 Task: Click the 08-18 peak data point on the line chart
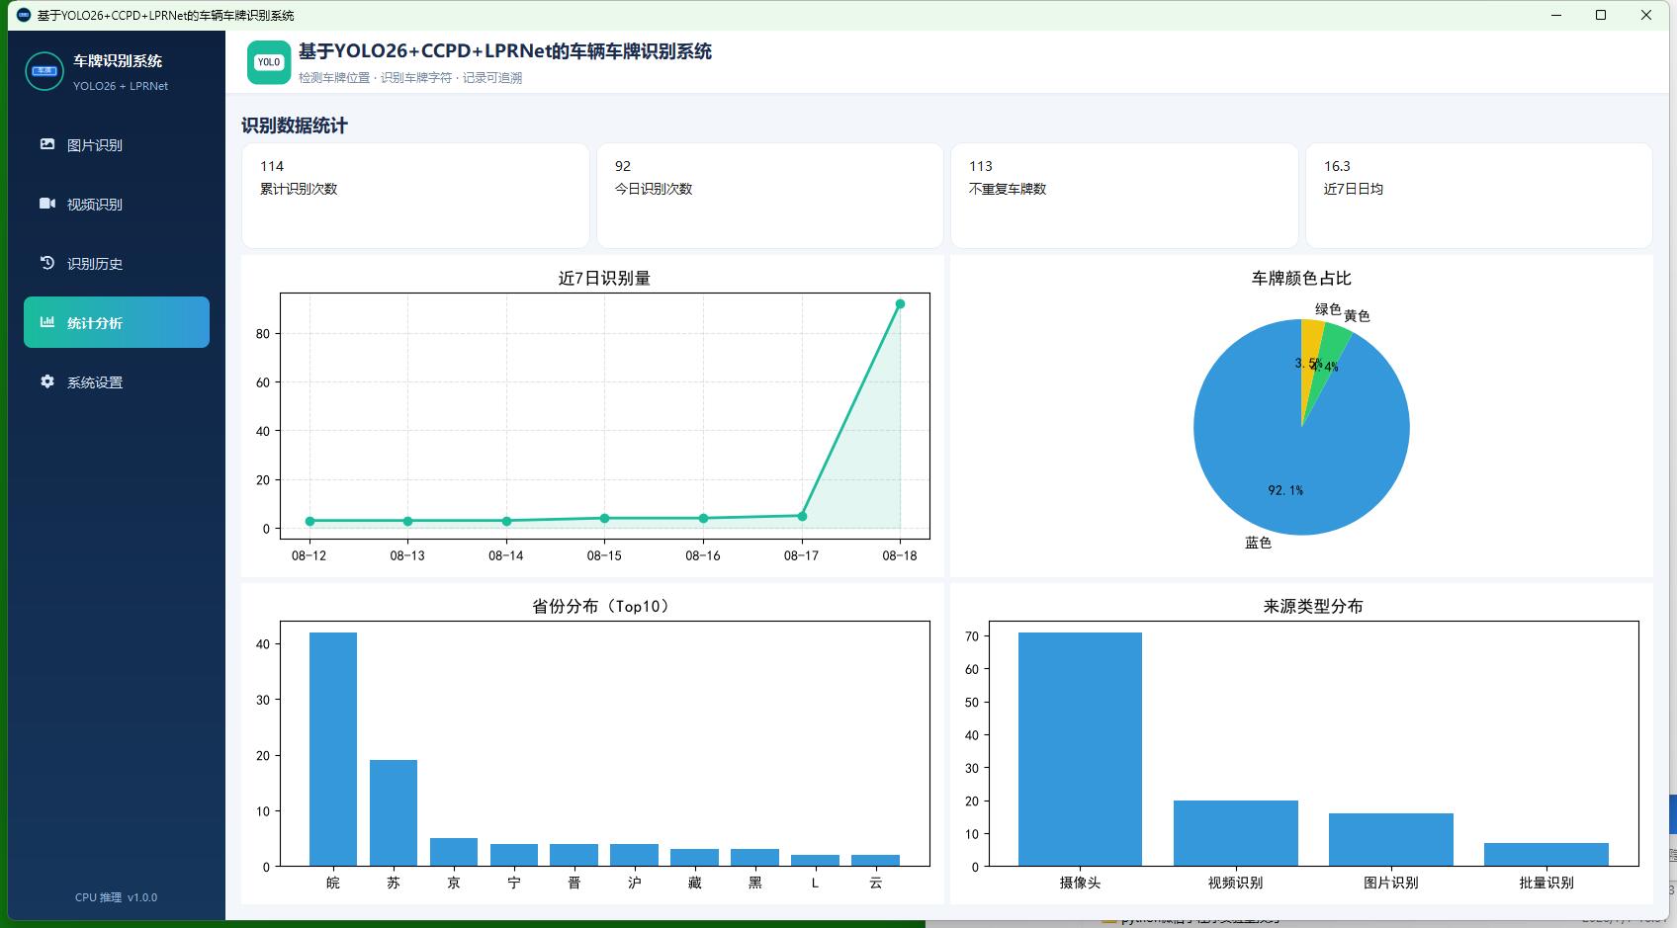click(900, 304)
